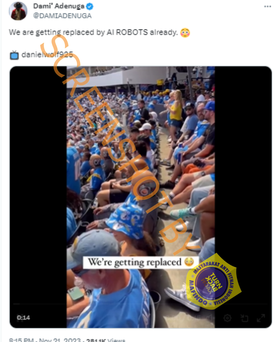
Task: Click the flushed-face emoji in the tweet text
Action: point(185,33)
